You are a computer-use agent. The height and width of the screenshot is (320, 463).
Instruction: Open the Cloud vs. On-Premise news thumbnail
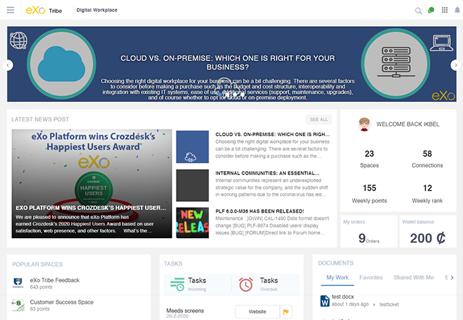click(192, 147)
